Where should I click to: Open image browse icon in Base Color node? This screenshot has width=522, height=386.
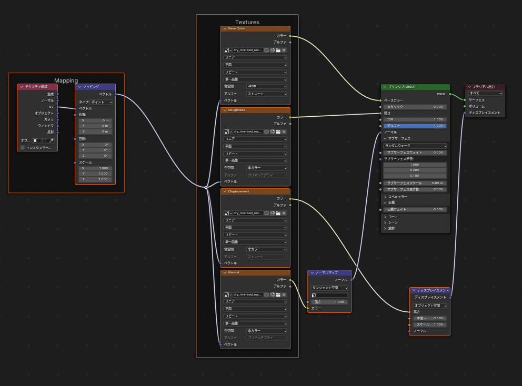click(227, 50)
